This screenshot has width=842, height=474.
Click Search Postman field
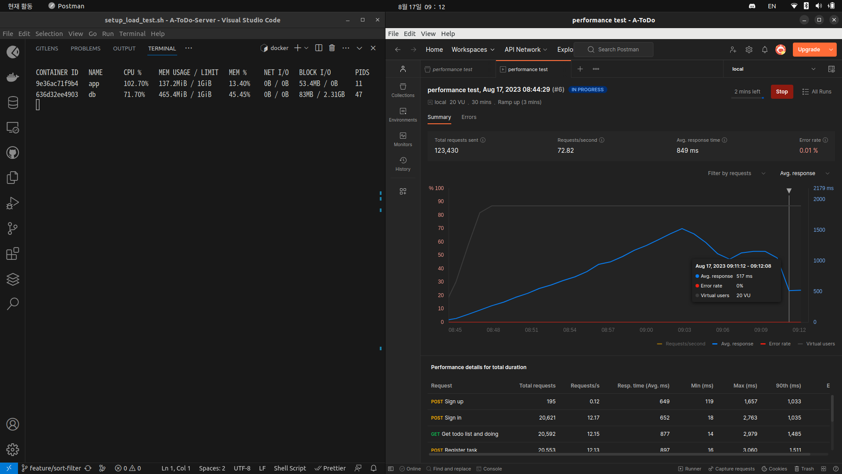click(614, 50)
